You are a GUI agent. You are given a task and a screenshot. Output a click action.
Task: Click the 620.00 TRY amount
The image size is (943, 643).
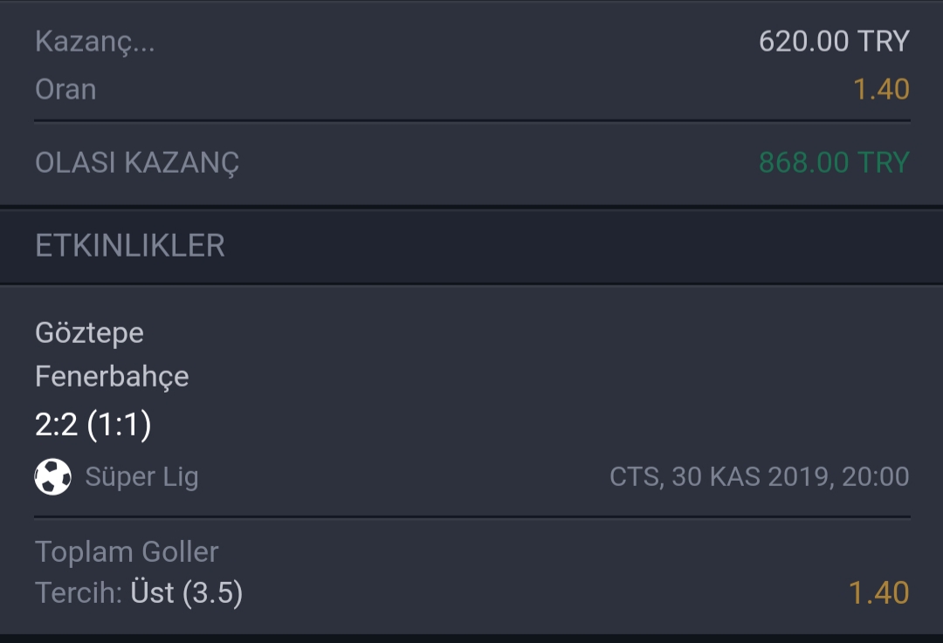tap(834, 42)
